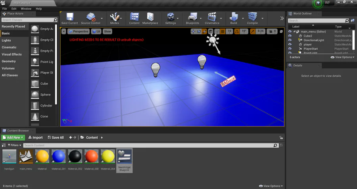Expand the toolbar overflow chevrons
357x189 pixels.
point(282,19)
